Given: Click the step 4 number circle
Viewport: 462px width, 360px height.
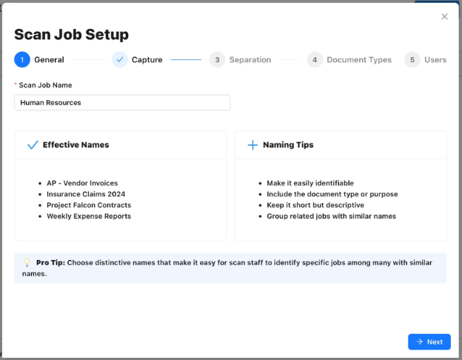Looking at the screenshot, I should (315, 60).
